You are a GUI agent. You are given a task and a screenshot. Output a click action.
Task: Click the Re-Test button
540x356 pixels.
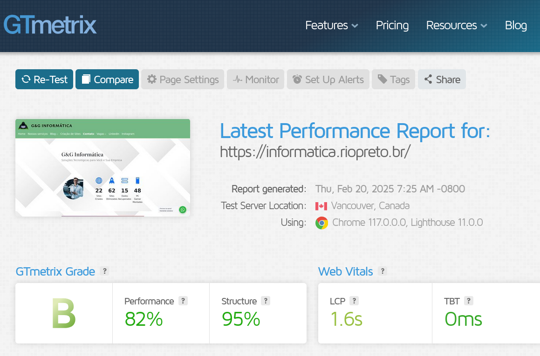[x=44, y=79]
